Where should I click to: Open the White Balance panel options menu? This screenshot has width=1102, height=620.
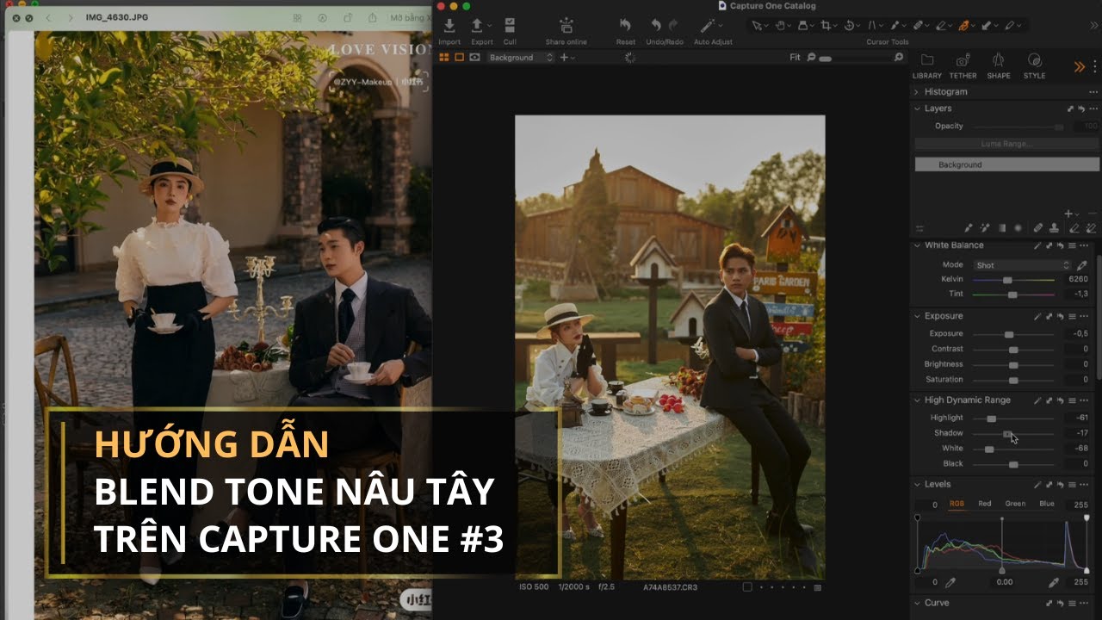click(x=1085, y=245)
